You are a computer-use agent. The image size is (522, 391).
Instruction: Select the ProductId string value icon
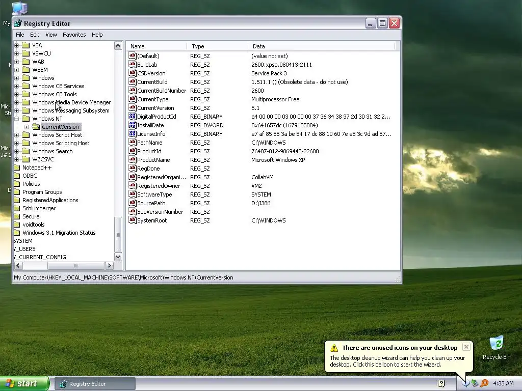click(133, 151)
